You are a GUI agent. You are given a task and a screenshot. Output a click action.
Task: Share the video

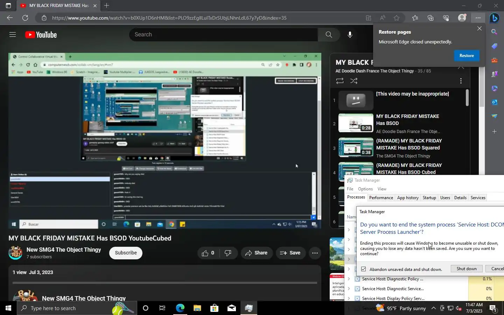tap(257, 253)
